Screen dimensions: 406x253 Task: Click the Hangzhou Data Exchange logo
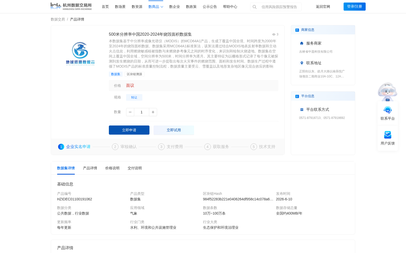[x=71, y=6]
